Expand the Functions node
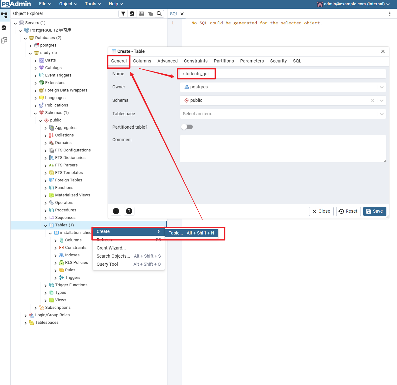This screenshot has height=385, width=397. [x=45, y=188]
